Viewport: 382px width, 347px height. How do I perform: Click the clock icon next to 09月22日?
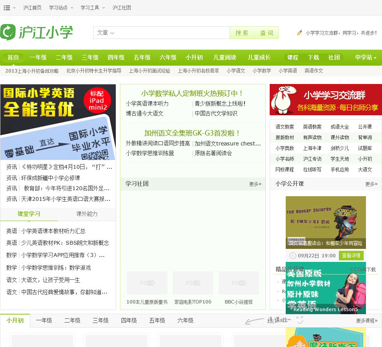[x=293, y=256]
